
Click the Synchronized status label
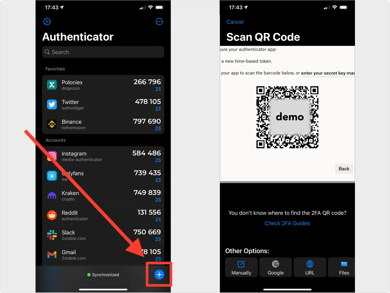(x=106, y=275)
